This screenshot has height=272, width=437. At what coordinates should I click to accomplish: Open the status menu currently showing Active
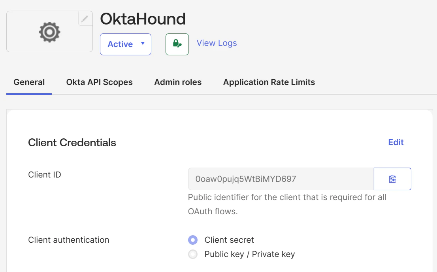coord(125,44)
